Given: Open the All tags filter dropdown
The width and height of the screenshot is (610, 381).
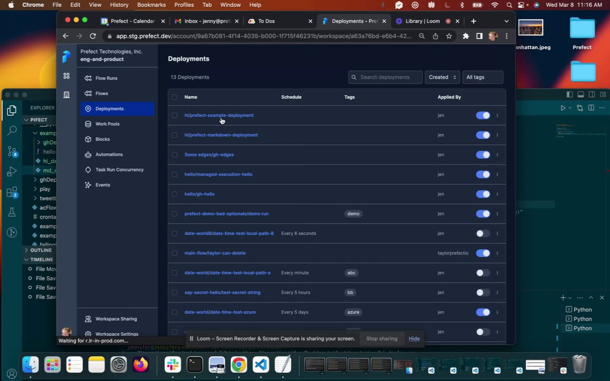Looking at the screenshot, I should (483, 77).
